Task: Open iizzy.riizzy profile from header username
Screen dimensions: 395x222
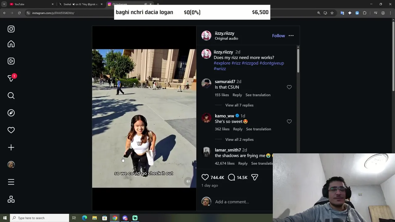Action: click(x=224, y=33)
